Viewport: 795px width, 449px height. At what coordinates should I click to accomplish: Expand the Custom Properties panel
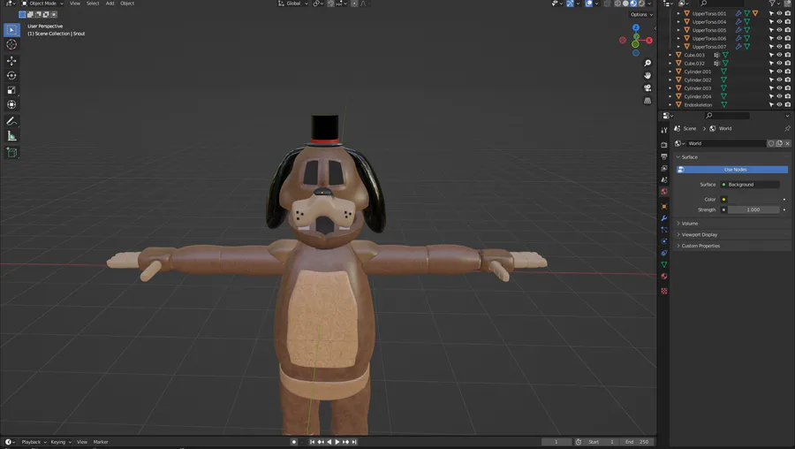point(731,246)
